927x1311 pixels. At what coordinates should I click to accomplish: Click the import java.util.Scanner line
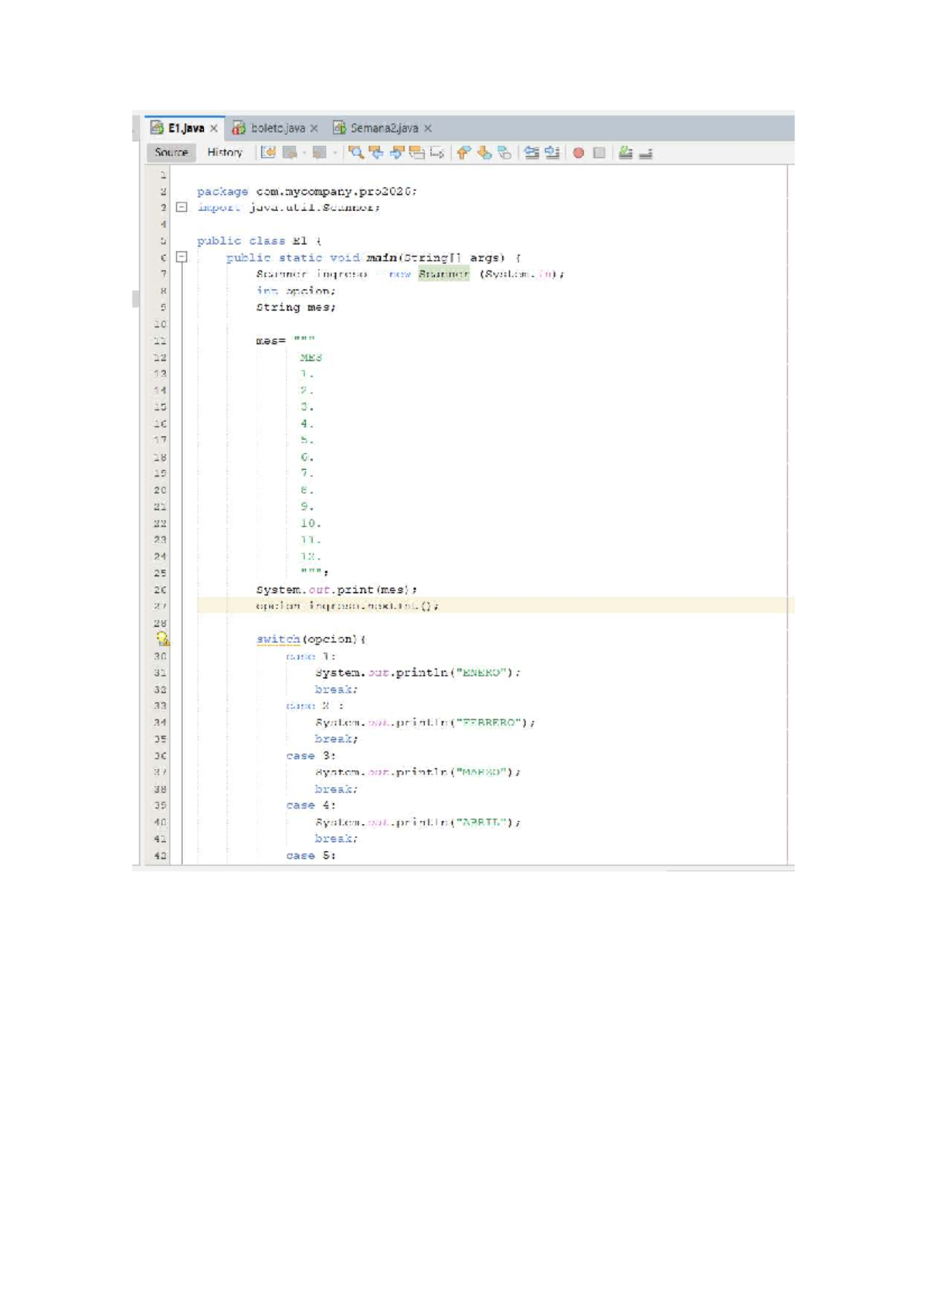[288, 207]
